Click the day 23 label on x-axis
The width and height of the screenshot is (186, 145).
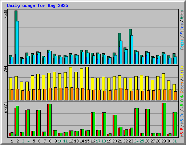pos(131,141)
